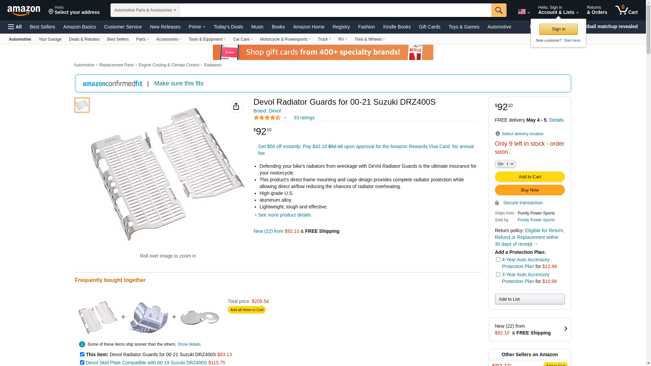Expand the Add to List dropdown
Image resolution: width=651 pixels, height=366 pixels.
coord(530,299)
